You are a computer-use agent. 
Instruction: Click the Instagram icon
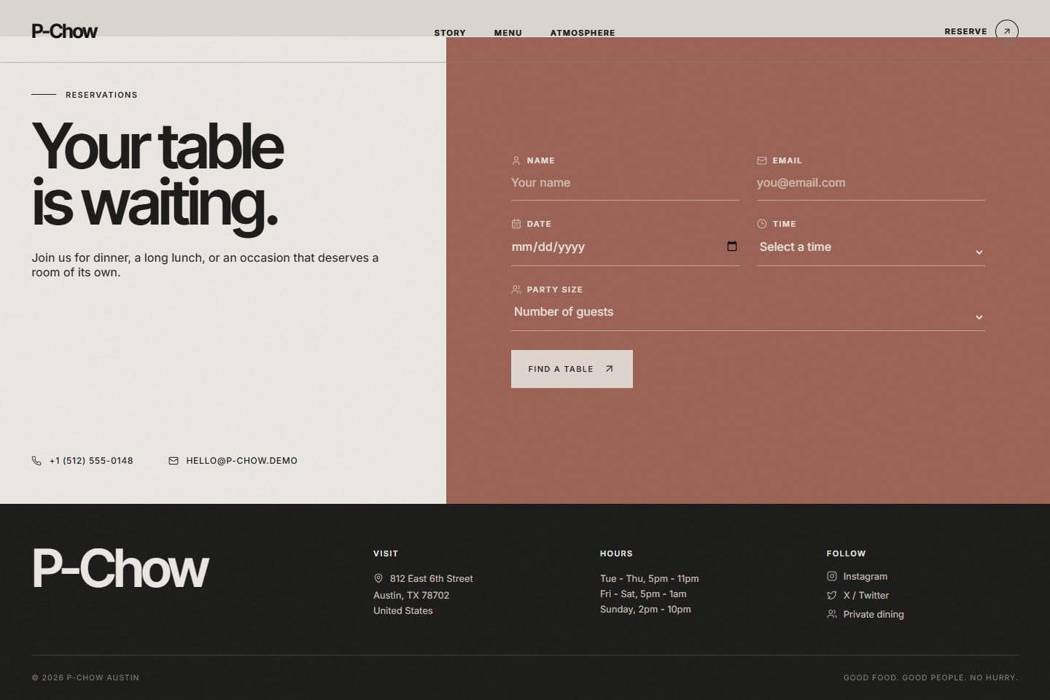tap(832, 576)
